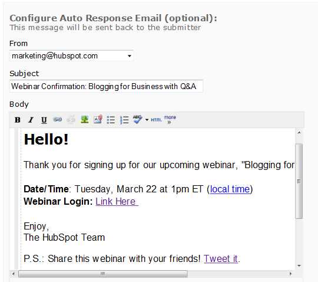This screenshot has height=282, width=318.
Task: Click the body editor horizontal scrollbar thumb
Action: click(x=103, y=274)
